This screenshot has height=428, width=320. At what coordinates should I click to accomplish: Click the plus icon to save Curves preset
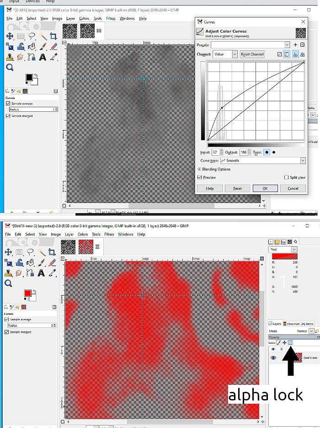pyautogui.click(x=295, y=45)
